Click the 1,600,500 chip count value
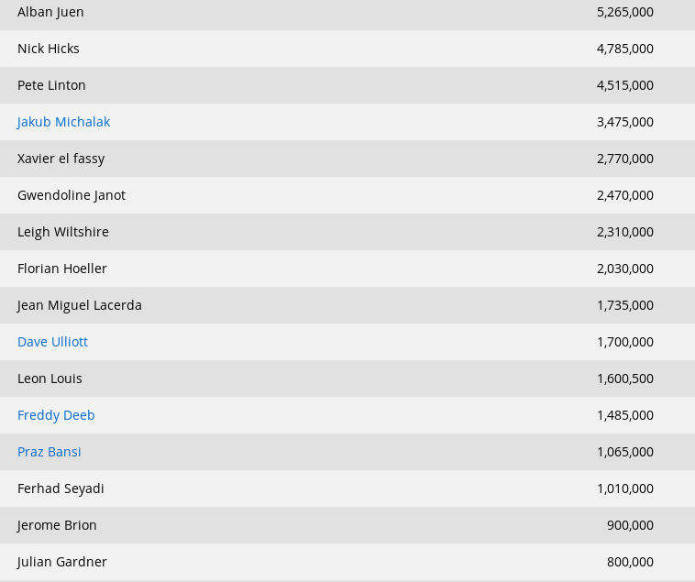 coord(624,379)
